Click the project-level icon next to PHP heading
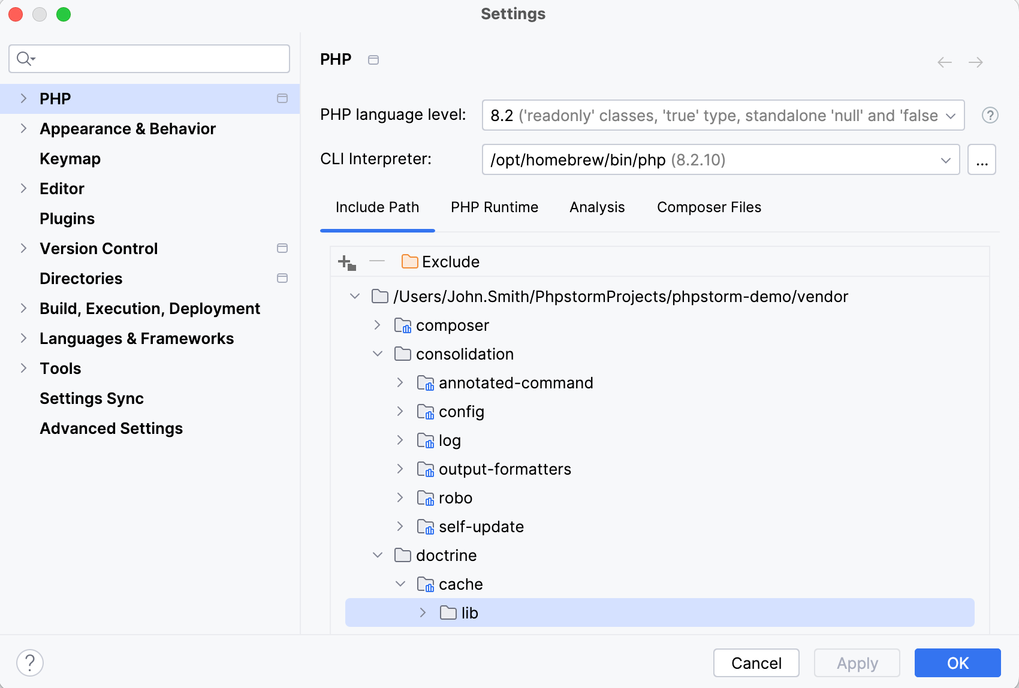The image size is (1019, 688). pyautogui.click(x=373, y=60)
